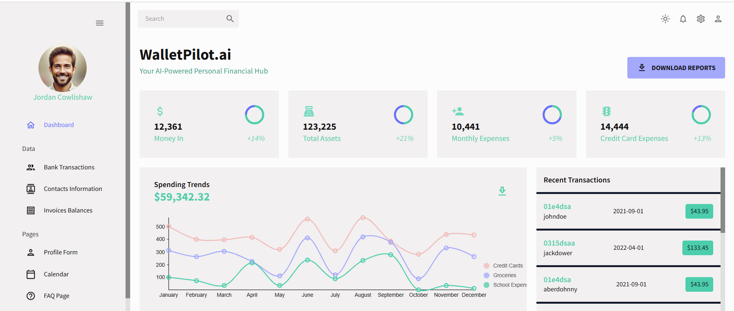Image resolution: width=734 pixels, height=311 pixels.
Task: Click the Credit Cards June data point
Action: click(307, 219)
